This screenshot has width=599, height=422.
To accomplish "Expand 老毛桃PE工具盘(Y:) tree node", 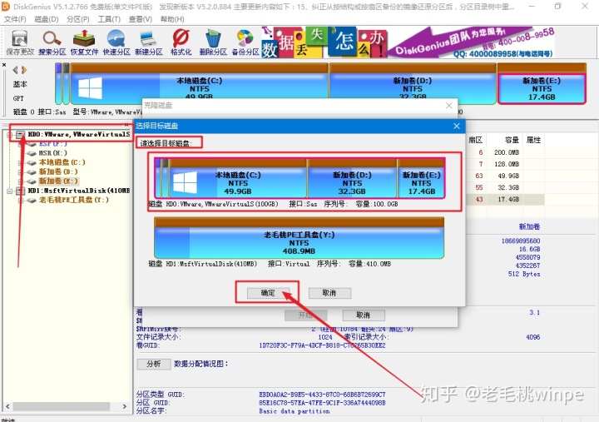I will [20, 200].
